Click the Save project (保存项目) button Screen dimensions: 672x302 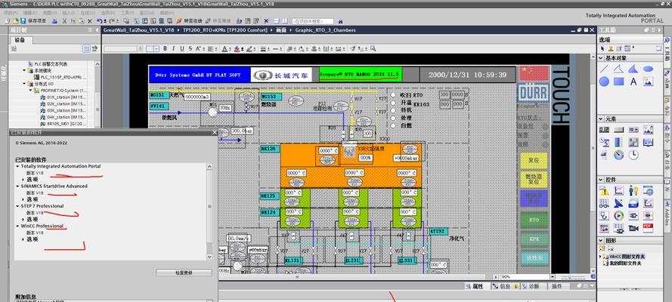coord(33,20)
